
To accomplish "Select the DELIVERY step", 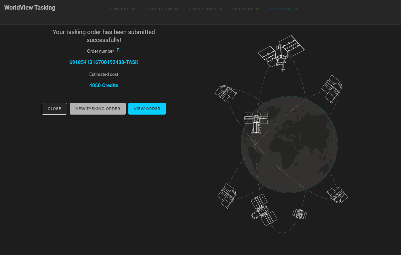I will point(243,9).
